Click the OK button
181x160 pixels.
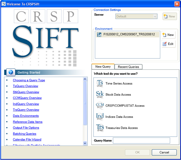[137, 152]
